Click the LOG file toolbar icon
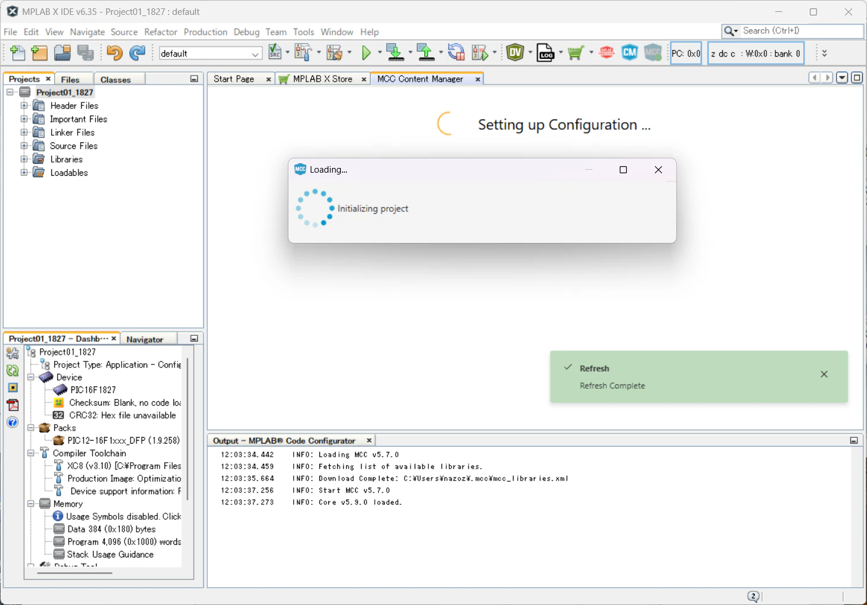Image resolution: width=867 pixels, height=605 pixels. (545, 52)
